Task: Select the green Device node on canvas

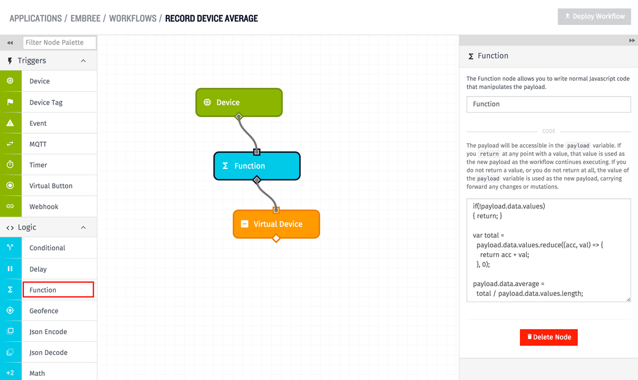Action: [x=239, y=102]
